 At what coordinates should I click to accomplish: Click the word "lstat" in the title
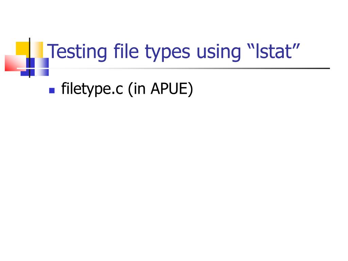point(274,51)
